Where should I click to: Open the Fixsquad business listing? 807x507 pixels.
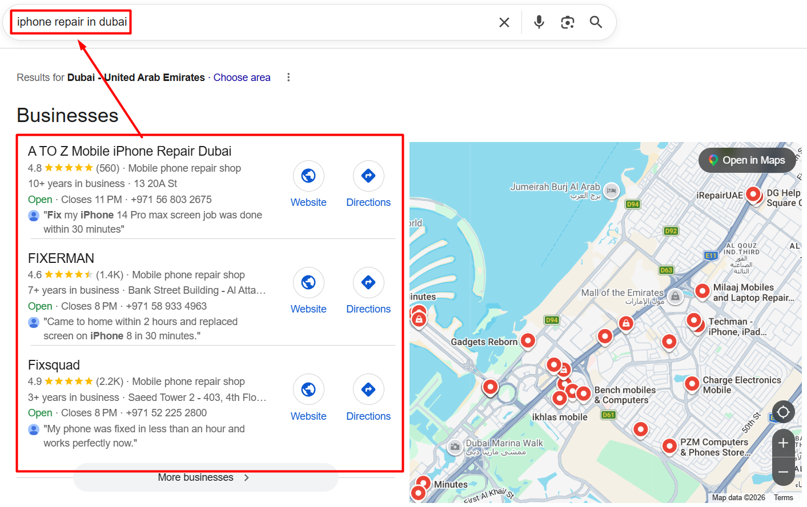pos(54,365)
